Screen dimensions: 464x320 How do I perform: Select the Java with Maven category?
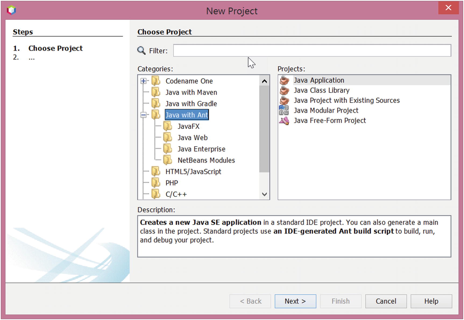pos(191,92)
